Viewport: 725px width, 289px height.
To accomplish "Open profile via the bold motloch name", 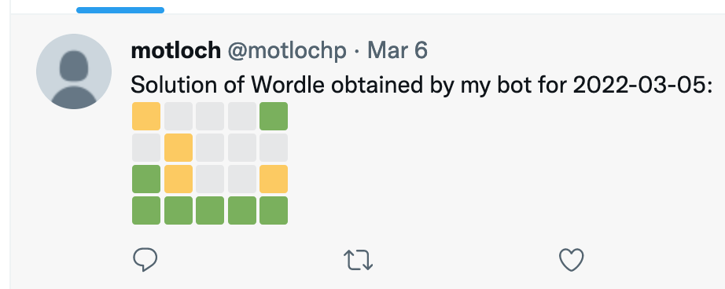I will coord(175,50).
